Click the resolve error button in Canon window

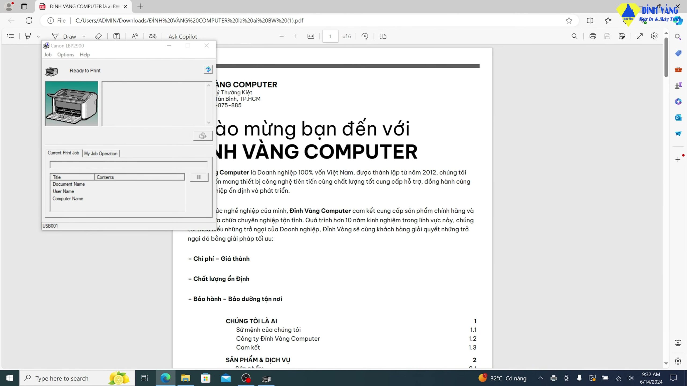(203, 136)
